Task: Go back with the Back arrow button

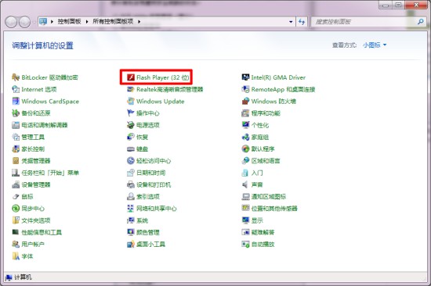Action: [x=11, y=22]
